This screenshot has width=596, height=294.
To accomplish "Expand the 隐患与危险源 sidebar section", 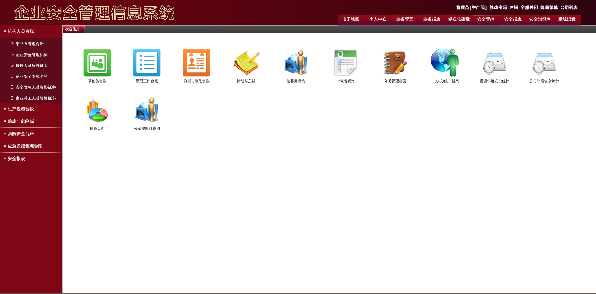I will (21, 121).
